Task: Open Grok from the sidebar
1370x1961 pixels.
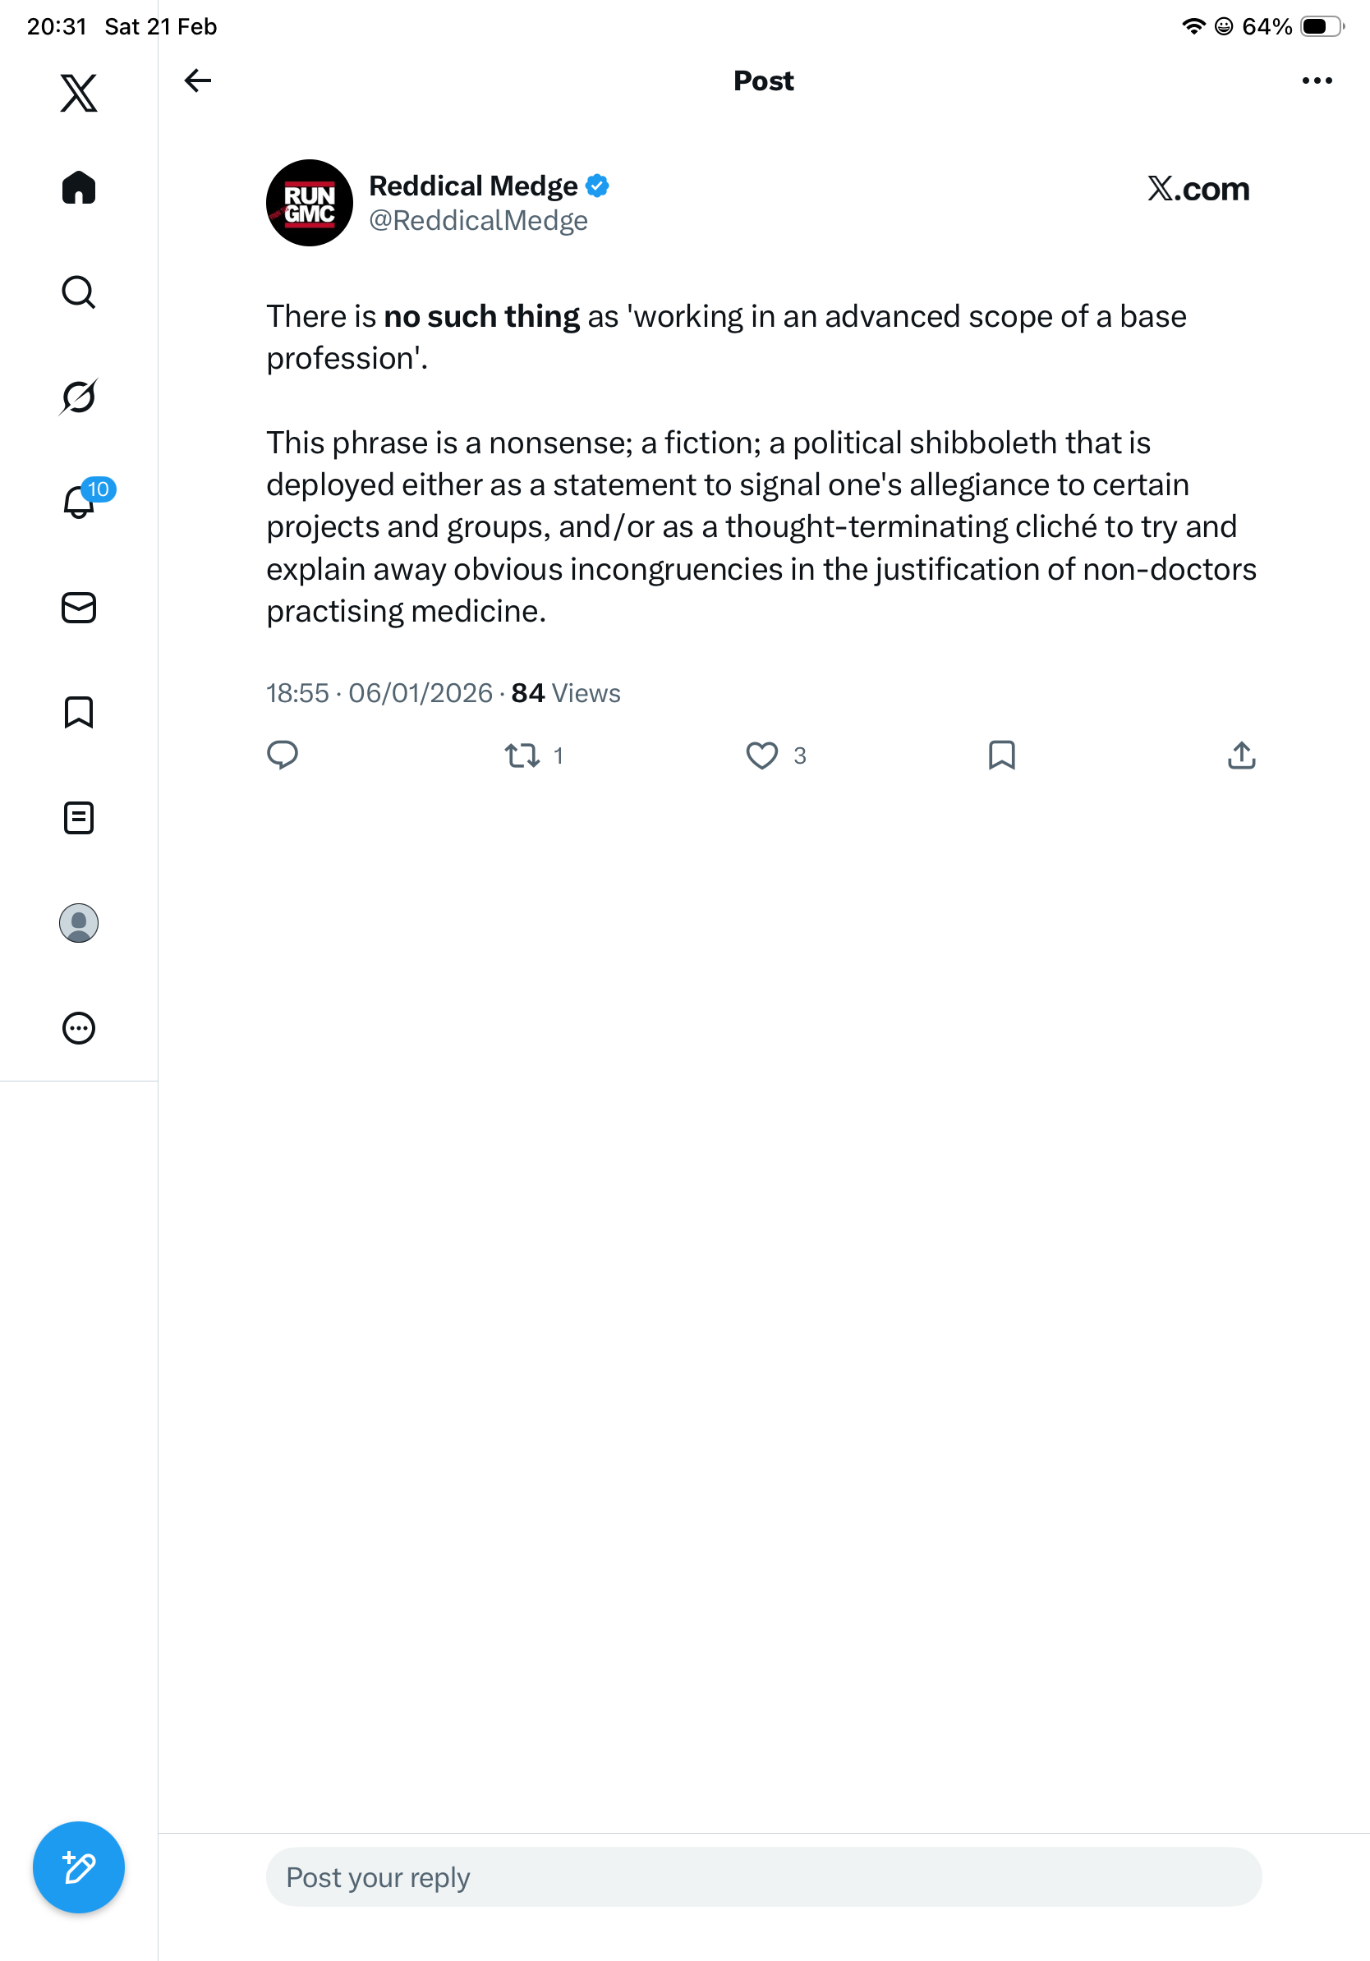Action: pos(79,397)
